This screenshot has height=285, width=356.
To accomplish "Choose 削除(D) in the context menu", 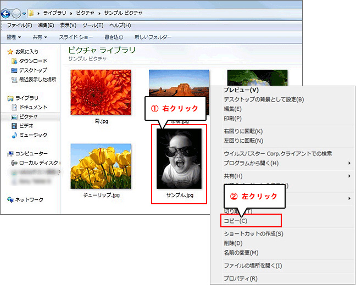I will 233,243.
